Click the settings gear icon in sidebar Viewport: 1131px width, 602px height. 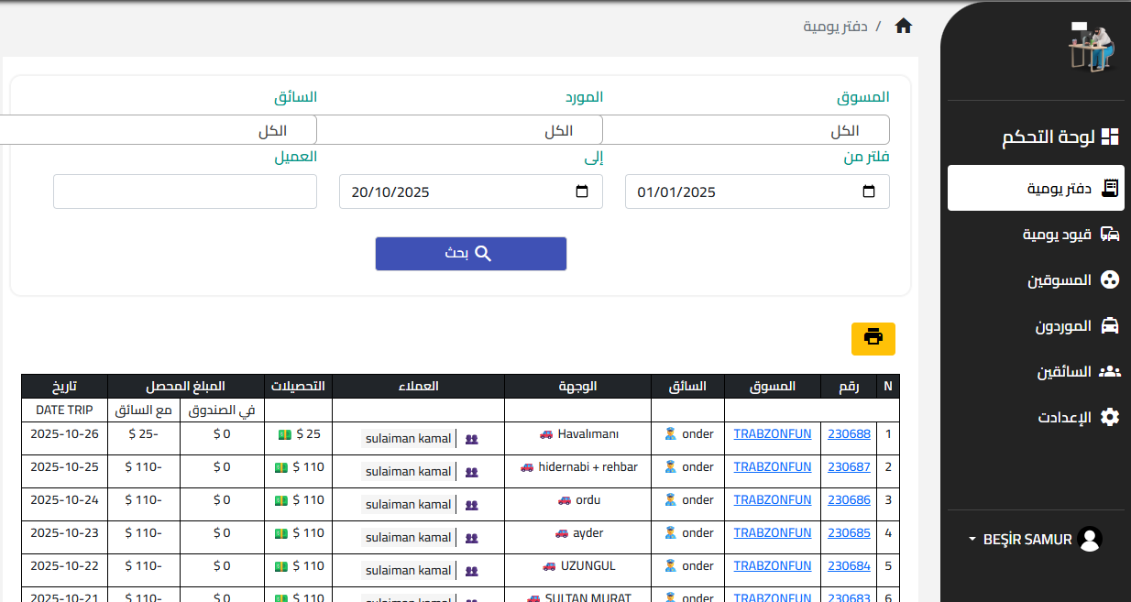pos(1110,417)
